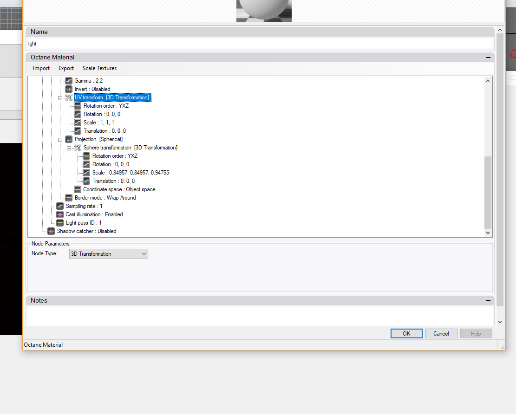
Task: Select Cast illumination : Enabled row
Action: tap(94, 214)
